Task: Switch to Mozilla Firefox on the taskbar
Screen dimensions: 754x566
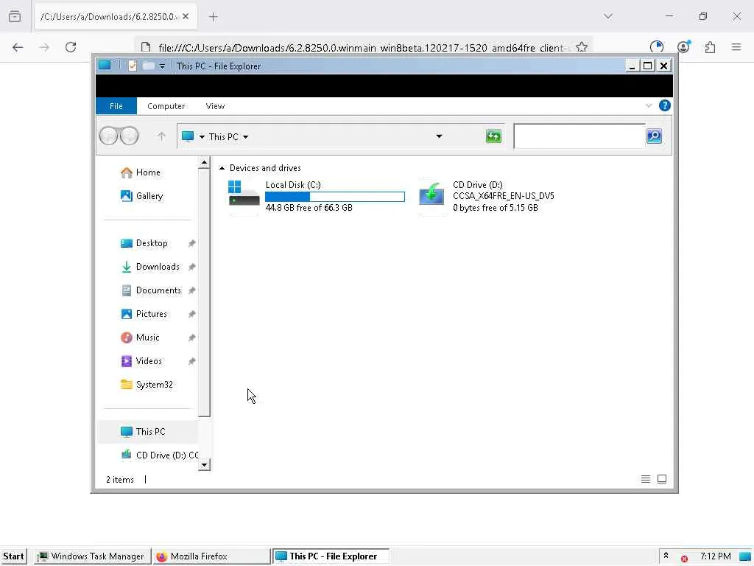Action: click(x=211, y=556)
